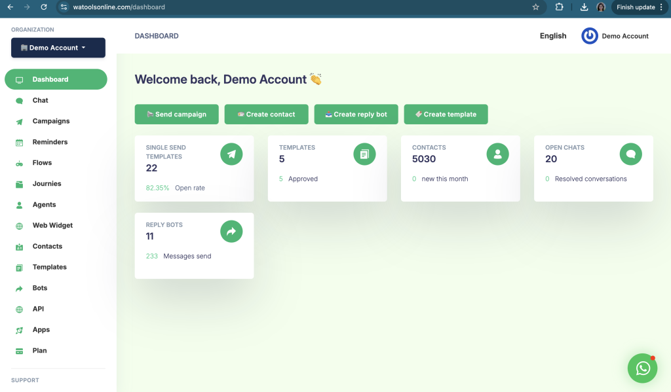Open Demo Account profile menu at top right
This screenshot has width=671, height=392.
click(615, 36)
